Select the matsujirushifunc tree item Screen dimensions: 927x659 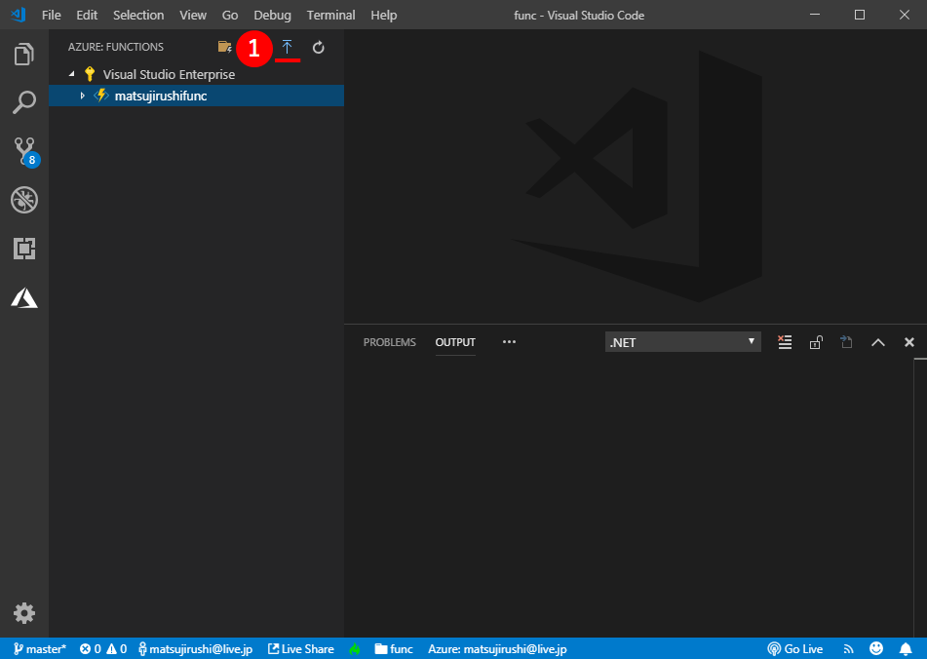tap(196, 96)
